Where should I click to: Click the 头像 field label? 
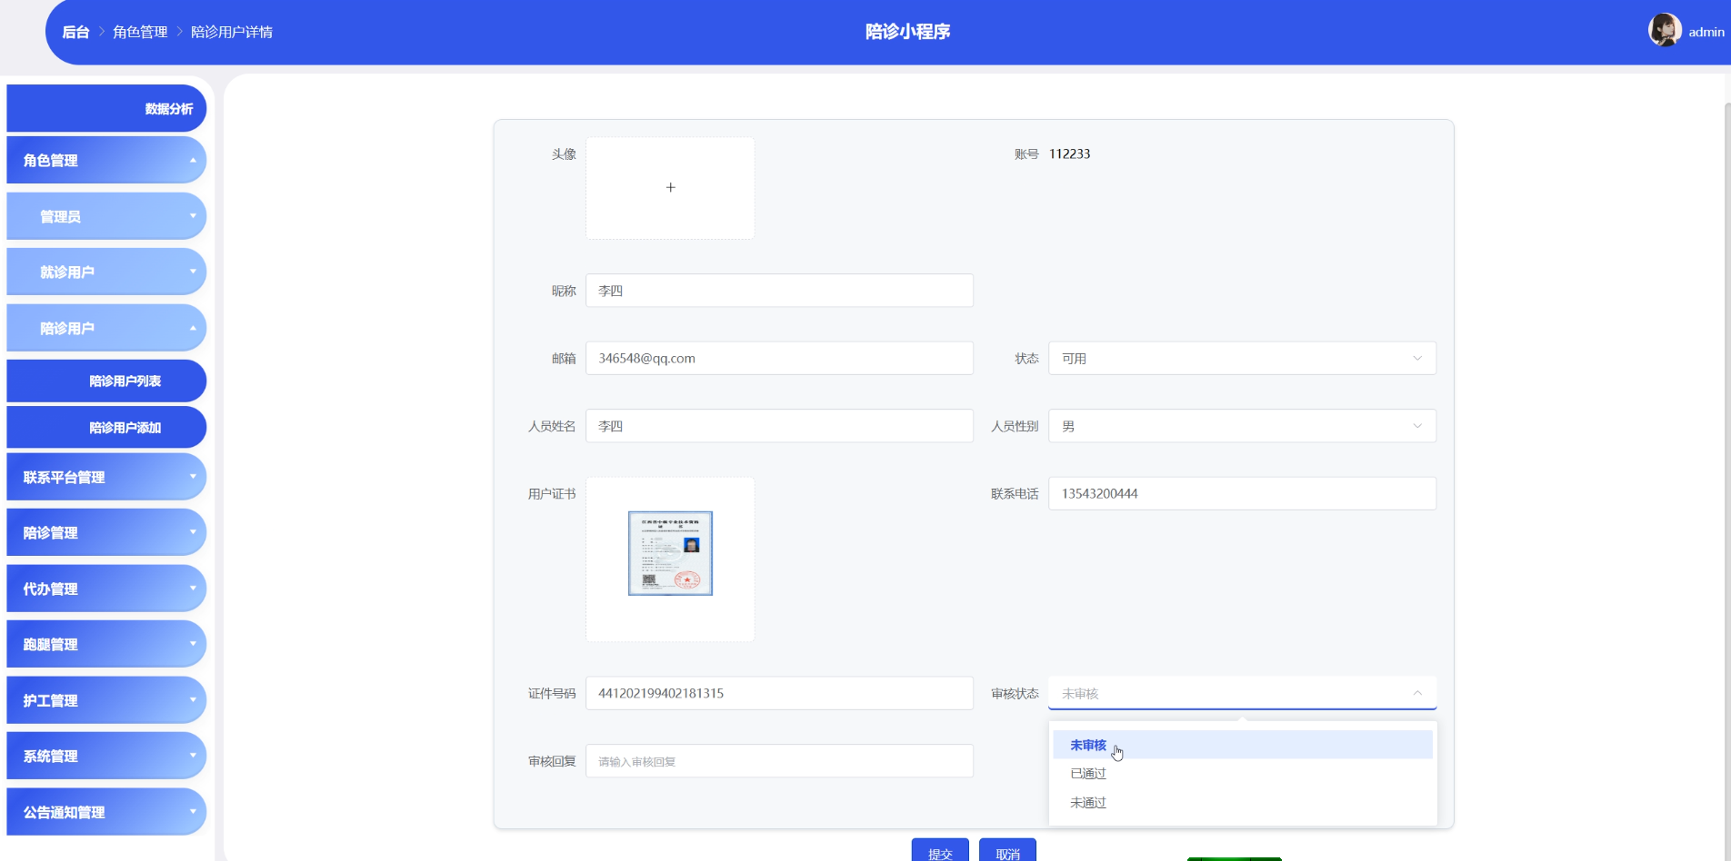[564, 153]
